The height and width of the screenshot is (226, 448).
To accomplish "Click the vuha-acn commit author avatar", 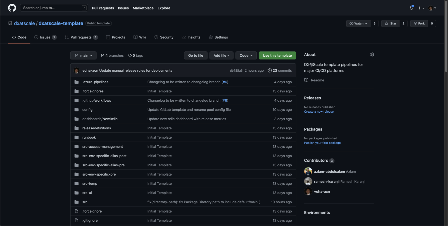I will pyautogui.click(x=76, y=70).
